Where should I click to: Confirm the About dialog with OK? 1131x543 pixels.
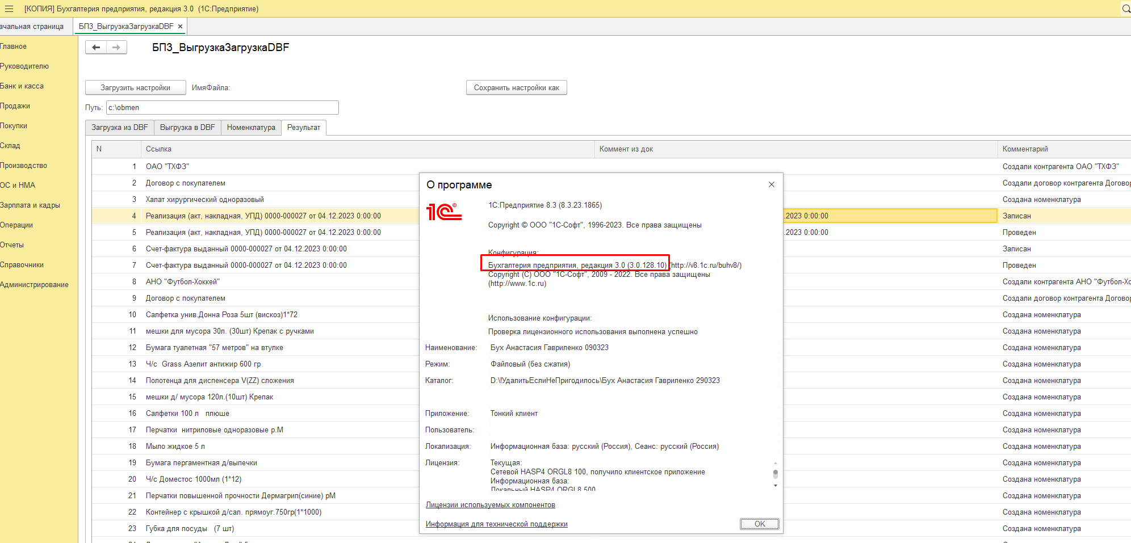(x=759, y=524)
